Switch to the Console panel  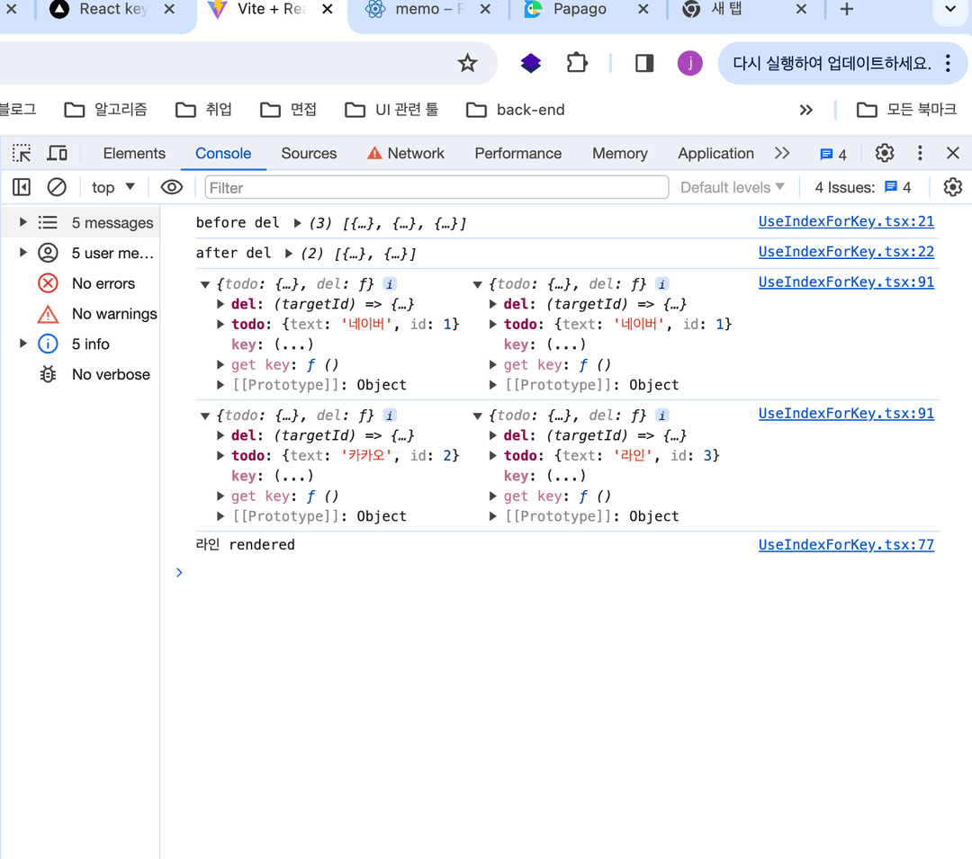223,153
